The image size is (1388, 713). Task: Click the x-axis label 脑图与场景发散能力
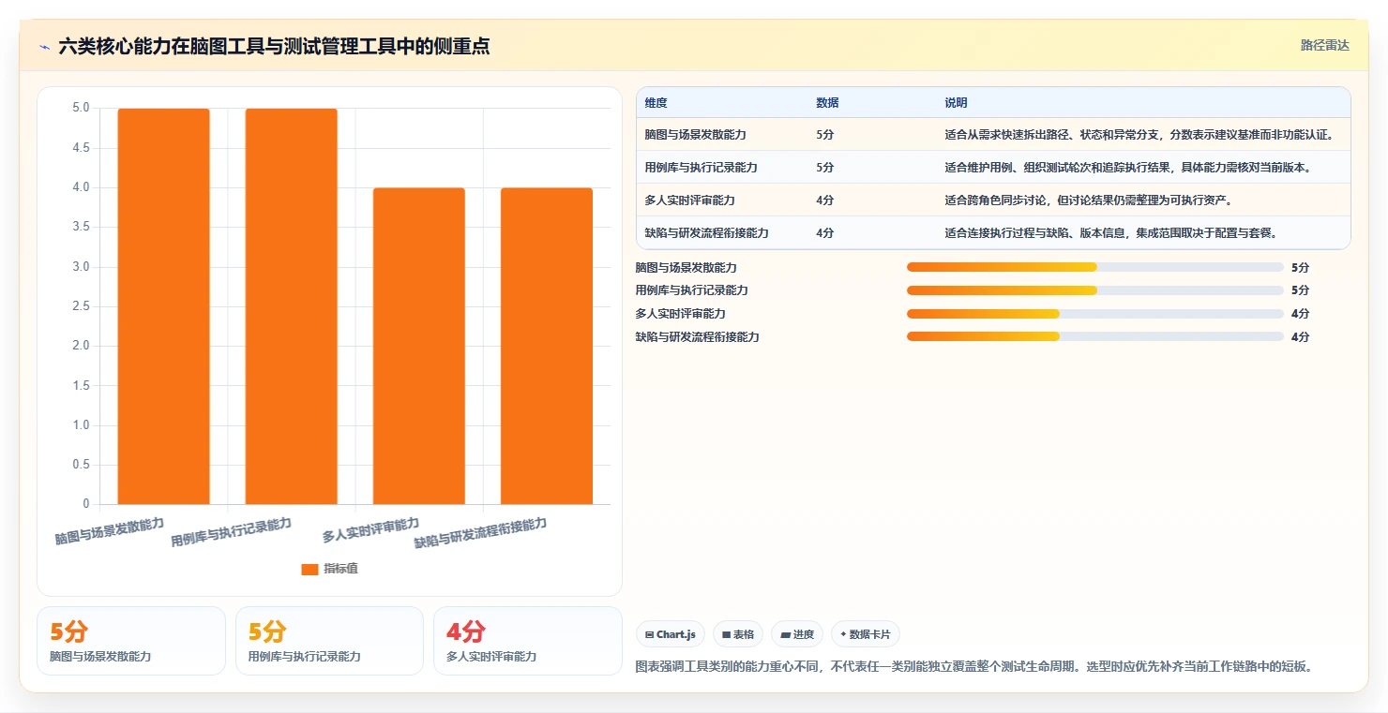[x=109, y=530]
